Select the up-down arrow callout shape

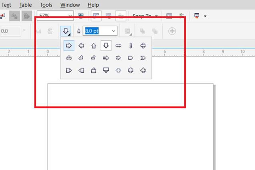coord(131,70)
